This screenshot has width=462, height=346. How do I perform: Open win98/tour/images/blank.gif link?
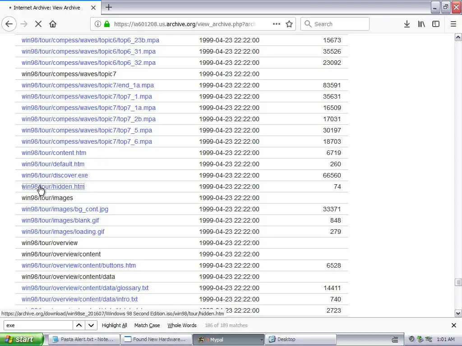(60, 220)
